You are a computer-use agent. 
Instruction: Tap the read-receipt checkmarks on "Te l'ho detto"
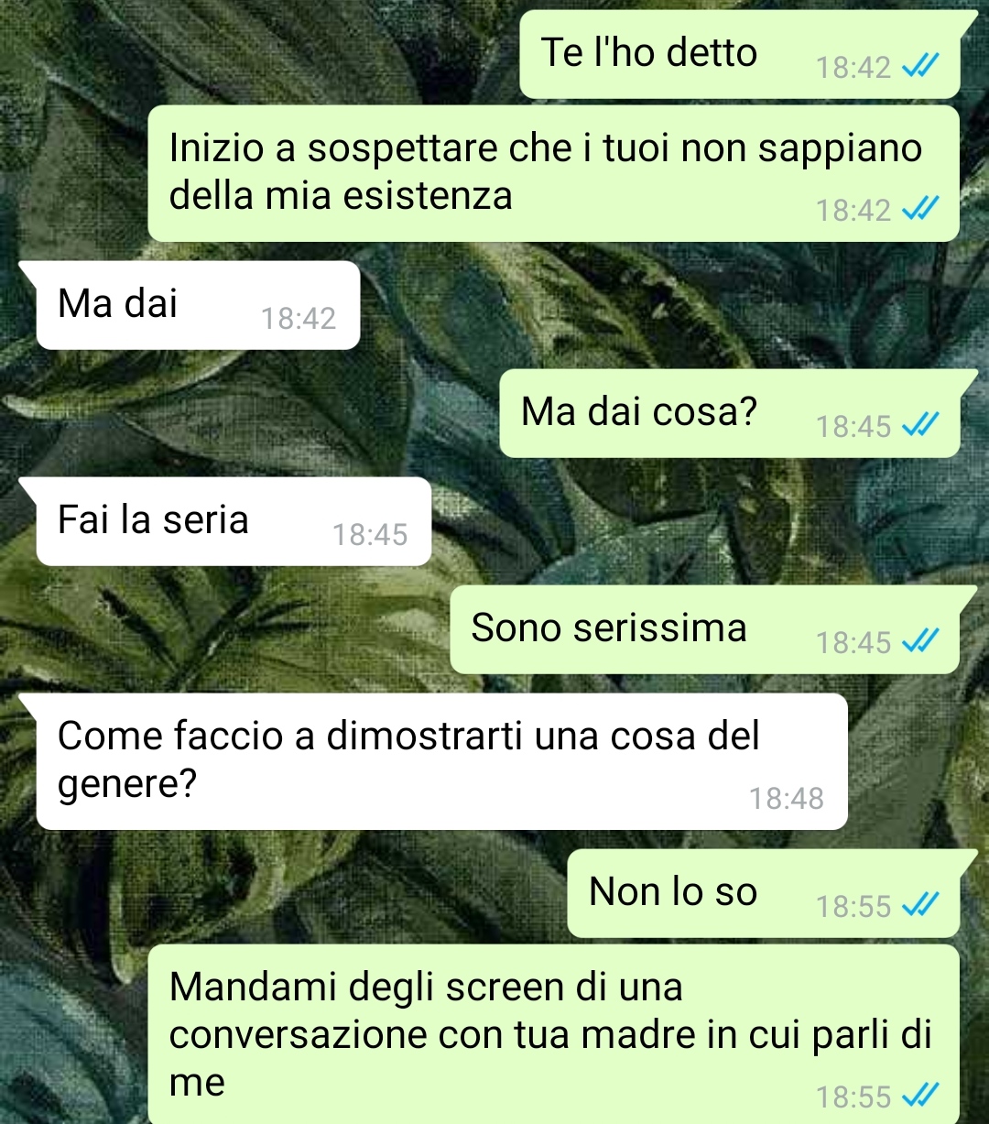[918, 67]
